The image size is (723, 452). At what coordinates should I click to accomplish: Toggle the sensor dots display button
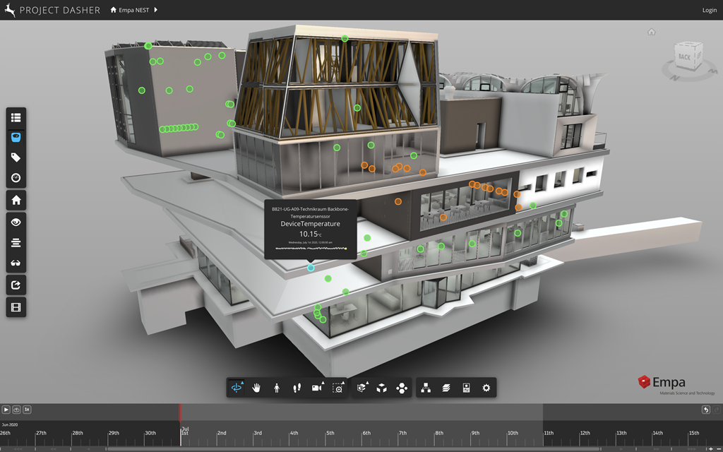point(16,137)
